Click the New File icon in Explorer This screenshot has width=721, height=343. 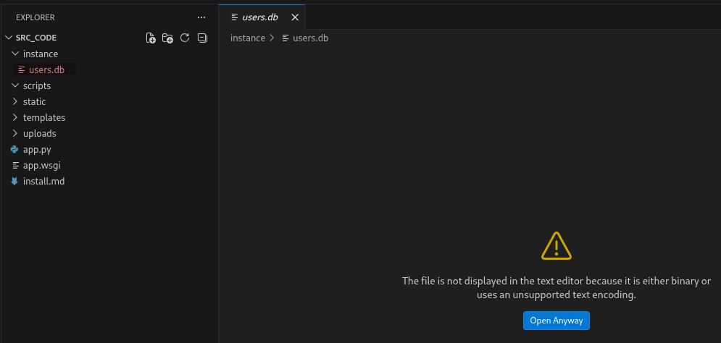(151, 38)
